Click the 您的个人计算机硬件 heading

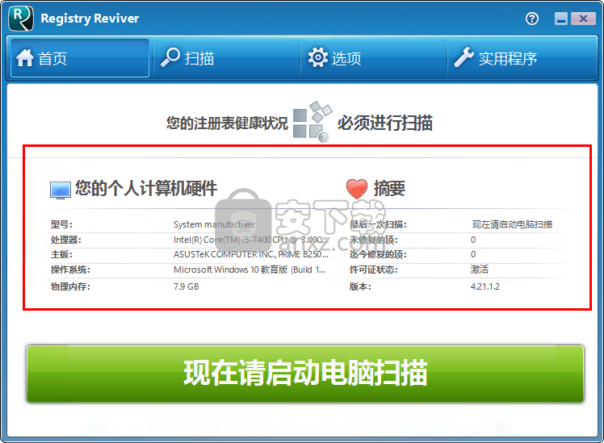pyautogui.click(x=146, y=188)
